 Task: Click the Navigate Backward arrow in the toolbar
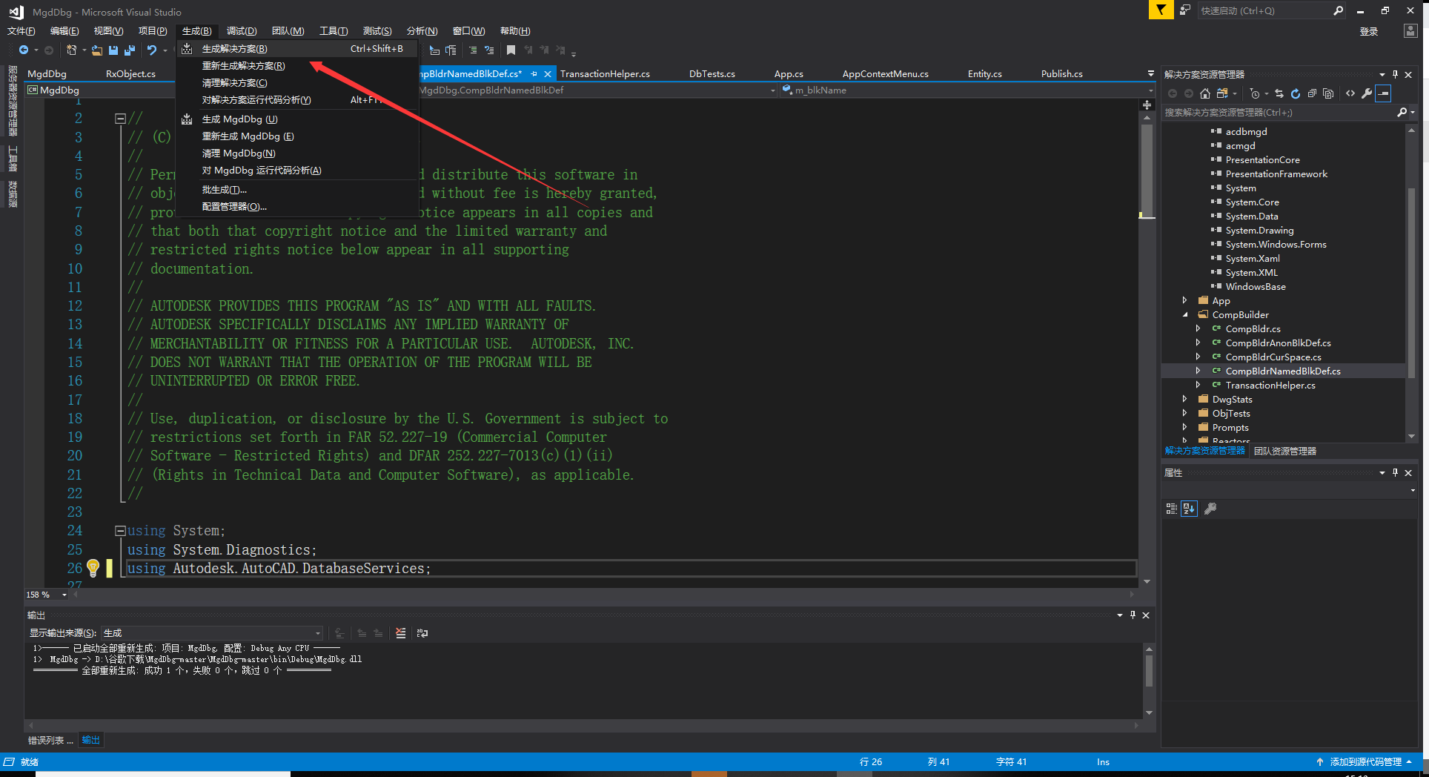click(24, 50)
